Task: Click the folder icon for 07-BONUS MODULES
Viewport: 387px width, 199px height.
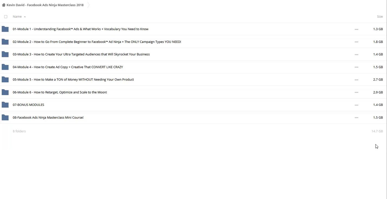Action: click(x=5, y=105)
